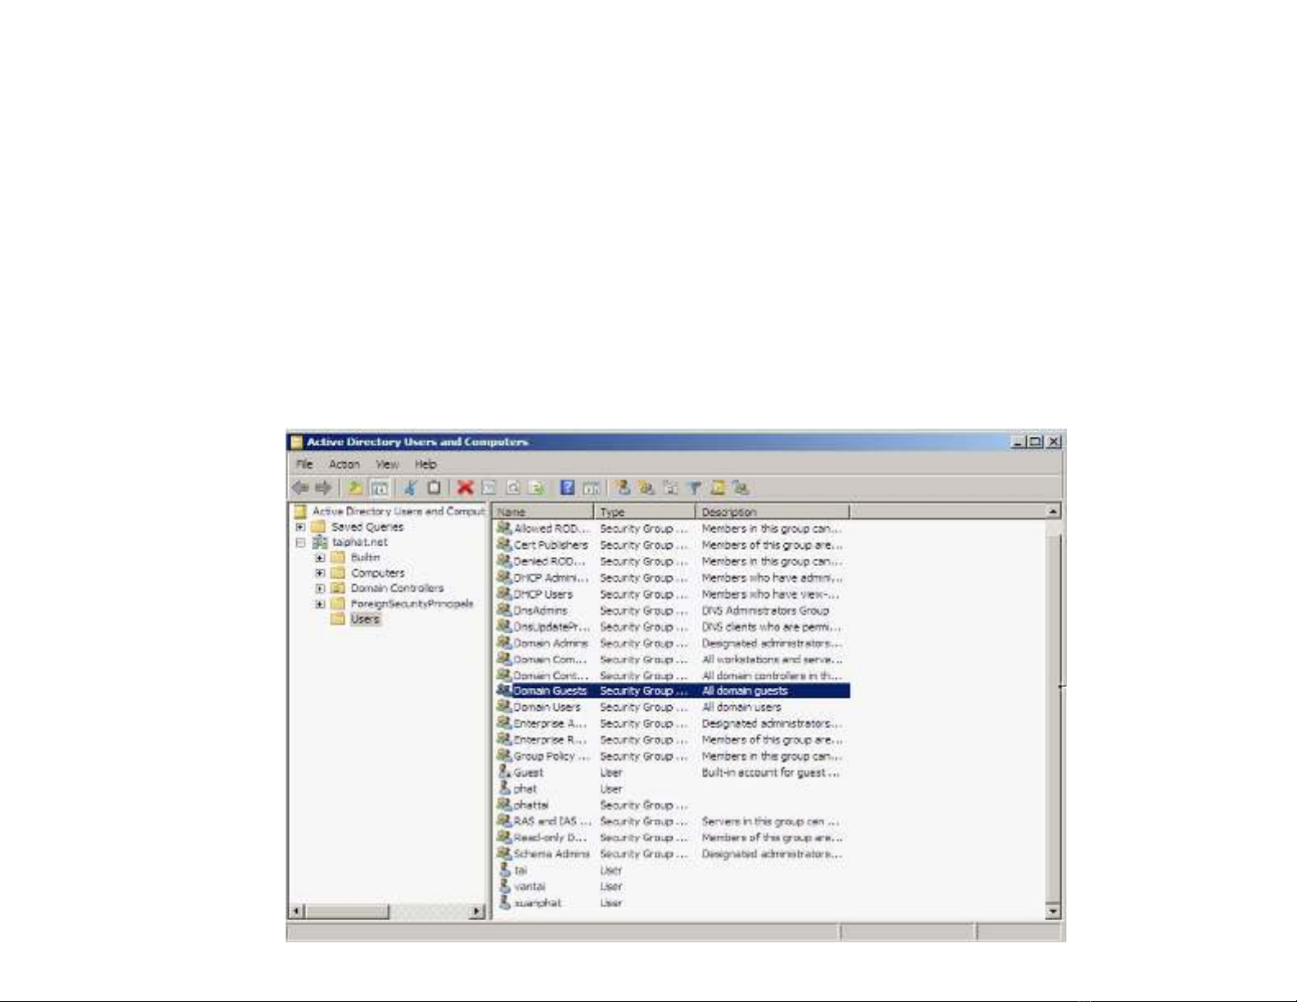This screenshot has width=1297, height=1002.
Task: Expand the ForeignSecurityPrincipals node
Action: pos(320,604)
